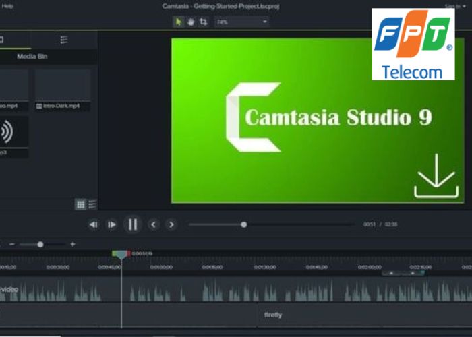
Task: Jump to next marker arrow button
Action: 171,224
